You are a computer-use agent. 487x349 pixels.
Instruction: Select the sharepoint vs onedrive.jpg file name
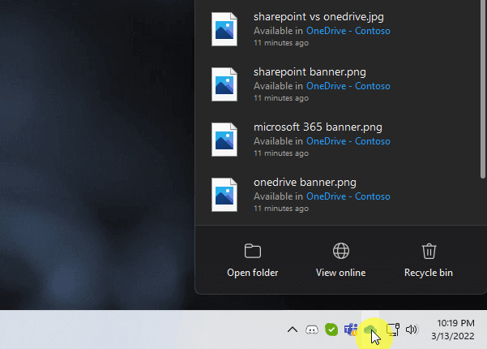318,17
